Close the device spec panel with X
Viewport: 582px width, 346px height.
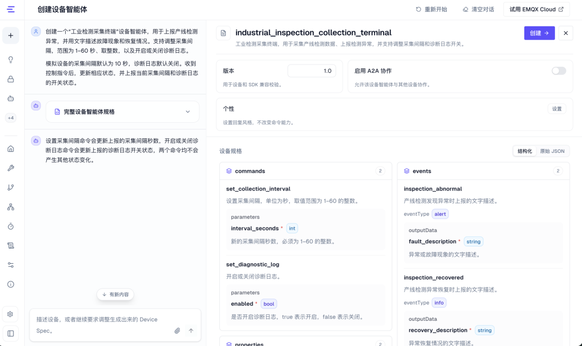coord(566,33)
